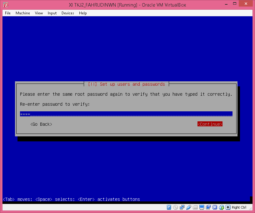Click 'Re-enter password to verify:' label

pos(55,104)
